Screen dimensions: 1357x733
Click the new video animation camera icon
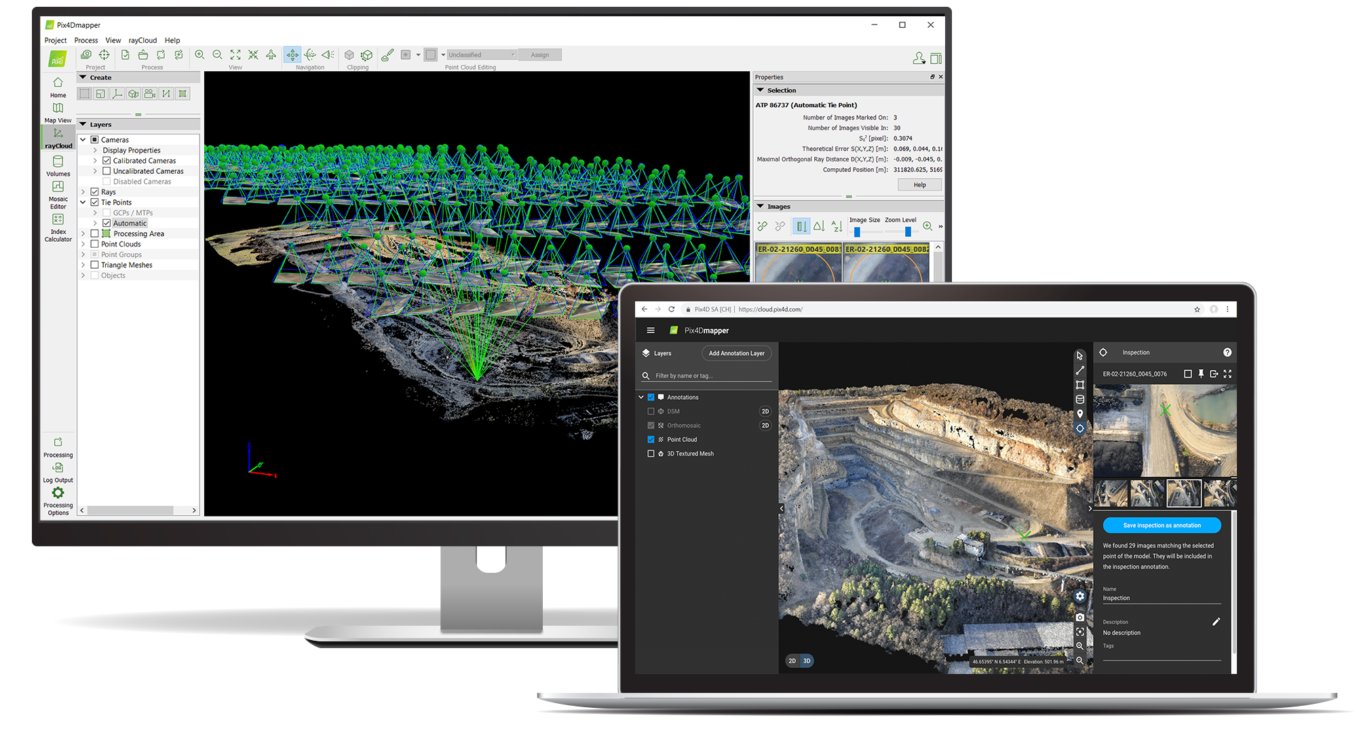tap(149, 94)
